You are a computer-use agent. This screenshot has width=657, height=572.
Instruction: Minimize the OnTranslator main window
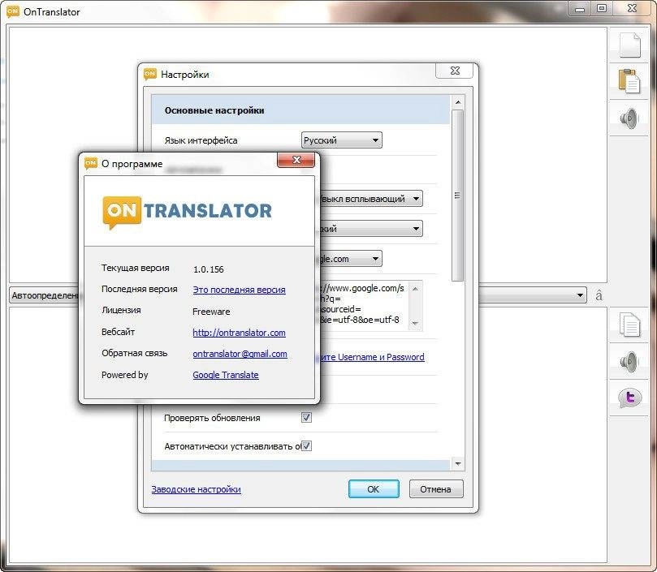coord(581,9)
